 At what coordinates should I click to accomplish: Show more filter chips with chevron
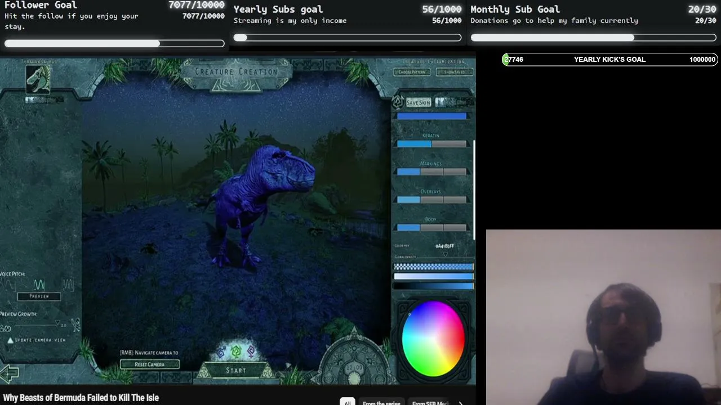coord(461,403)
